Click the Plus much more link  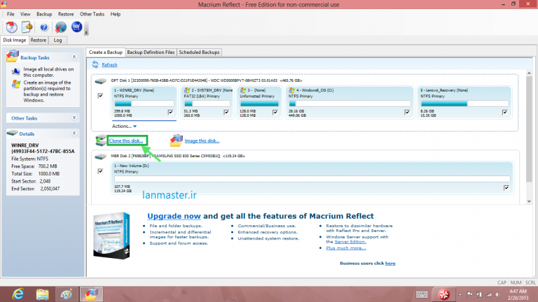pyautogui.click(x=346, y=248)
